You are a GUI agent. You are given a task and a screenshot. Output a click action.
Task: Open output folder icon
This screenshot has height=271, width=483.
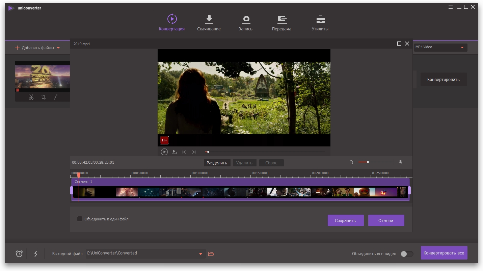point(211,254)
